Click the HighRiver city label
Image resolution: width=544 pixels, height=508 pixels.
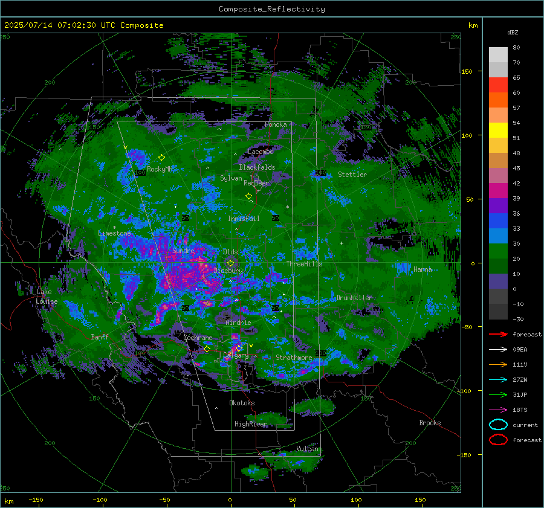(x=251, y=424)
